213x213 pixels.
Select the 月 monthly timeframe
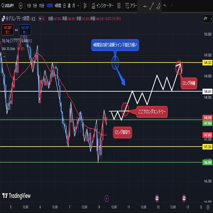[x=74, y=6]
